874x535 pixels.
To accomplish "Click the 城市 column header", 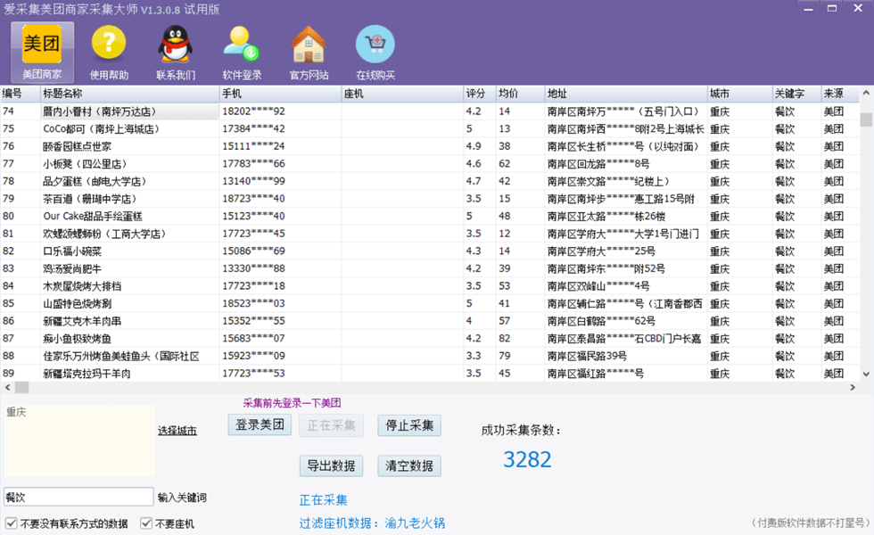I will [739, 94].
